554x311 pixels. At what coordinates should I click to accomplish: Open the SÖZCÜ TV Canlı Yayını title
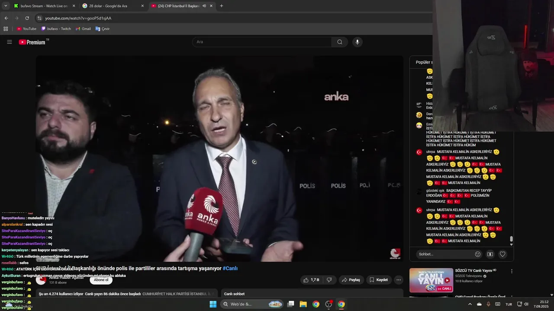point(473,270)
